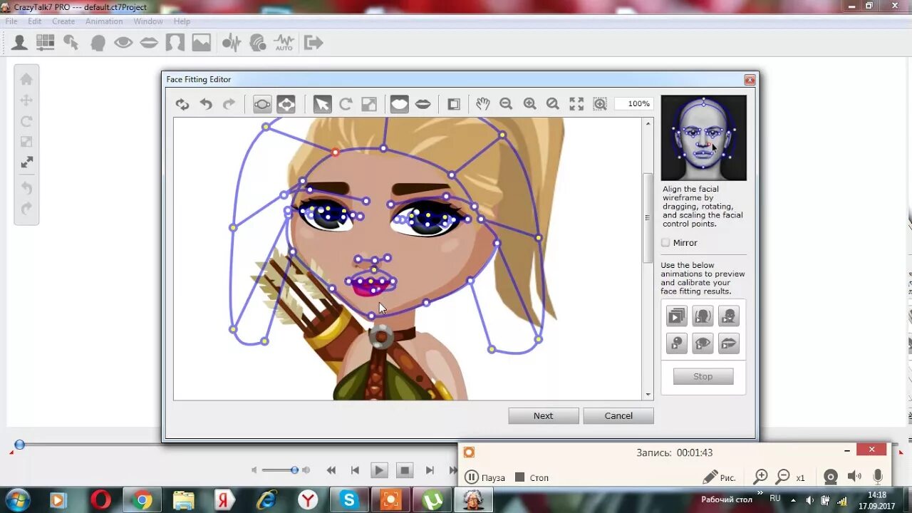Select the hand pan tool

pyautogui.click(x=483, y=104)
